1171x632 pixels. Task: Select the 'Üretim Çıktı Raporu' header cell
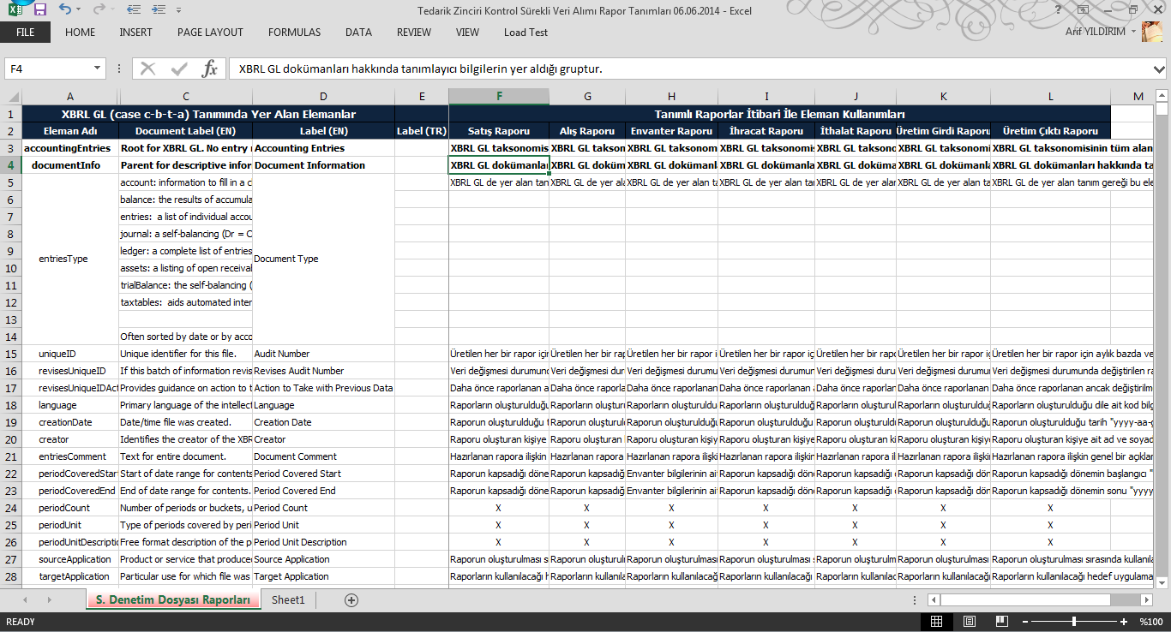click(1051, 131)
